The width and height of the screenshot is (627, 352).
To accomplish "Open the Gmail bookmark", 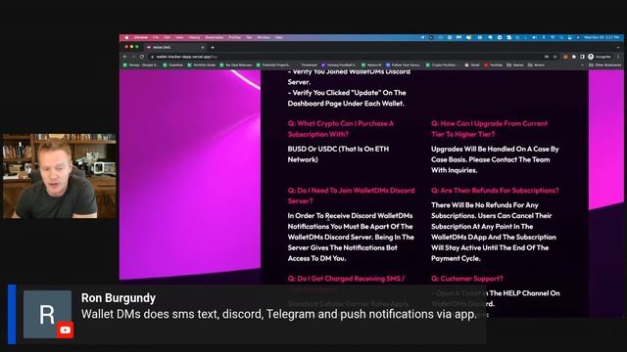I will tap(472, 65).
